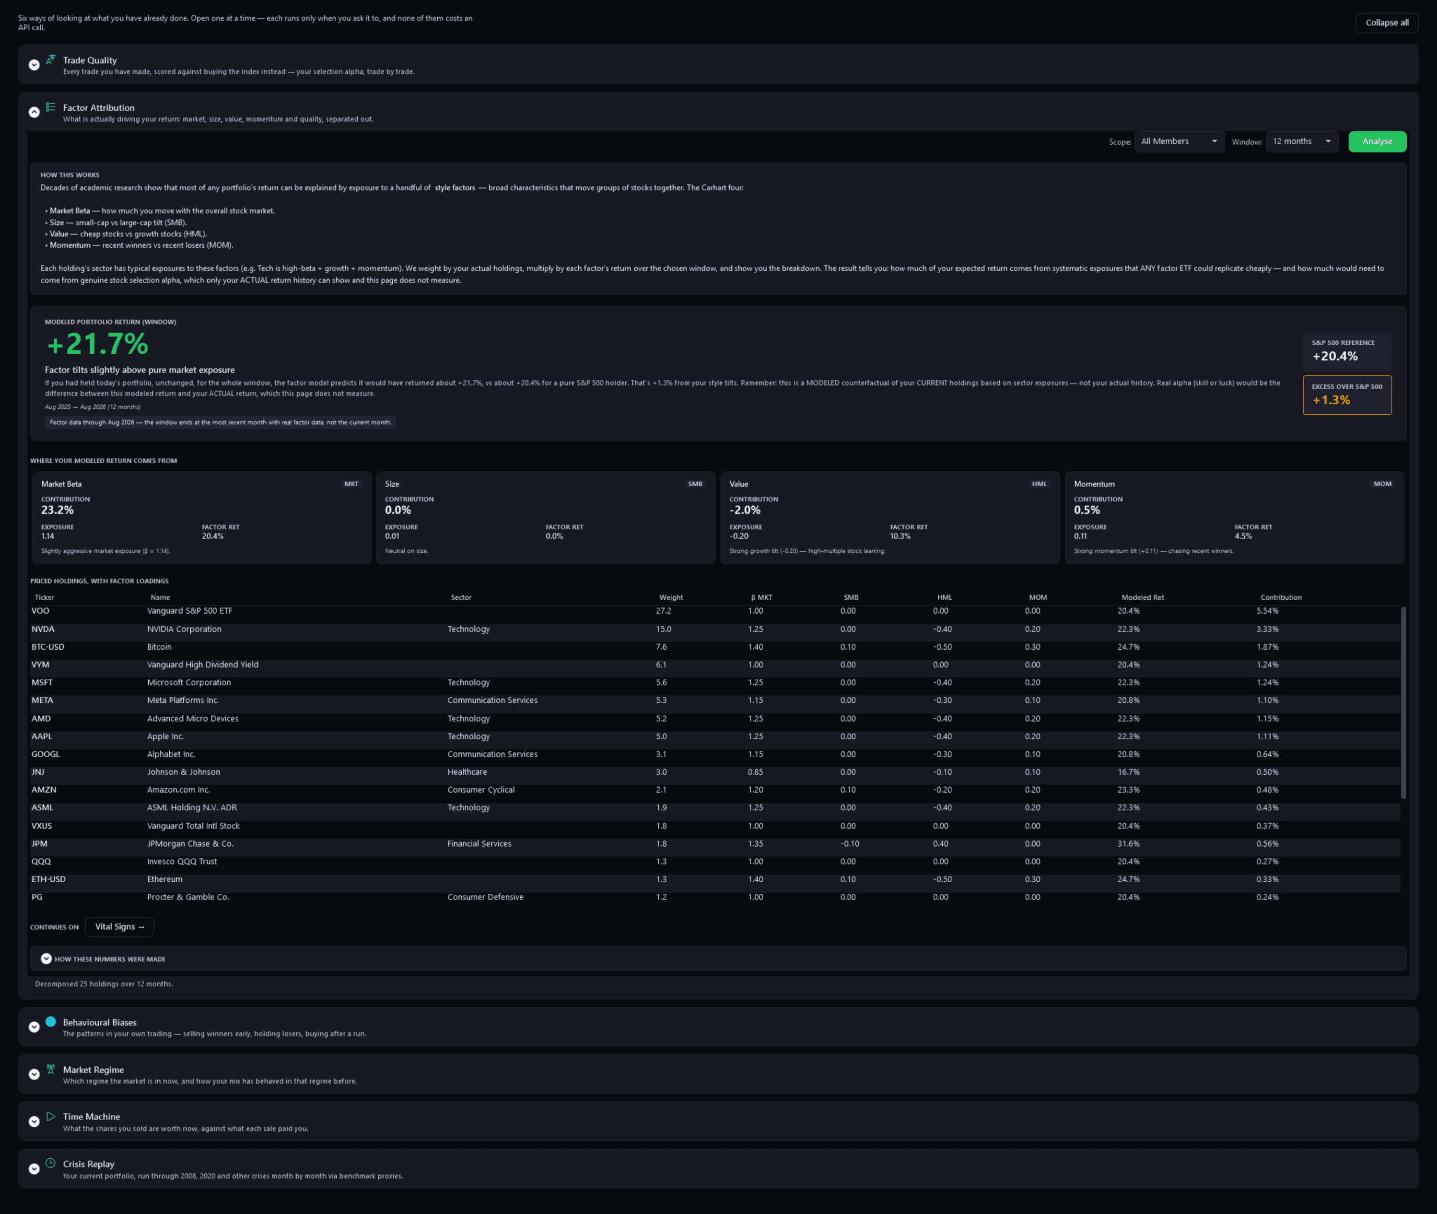Select the BTC-USD ticker cell
Screen dimensions: 1437x1214
point(48,647)
